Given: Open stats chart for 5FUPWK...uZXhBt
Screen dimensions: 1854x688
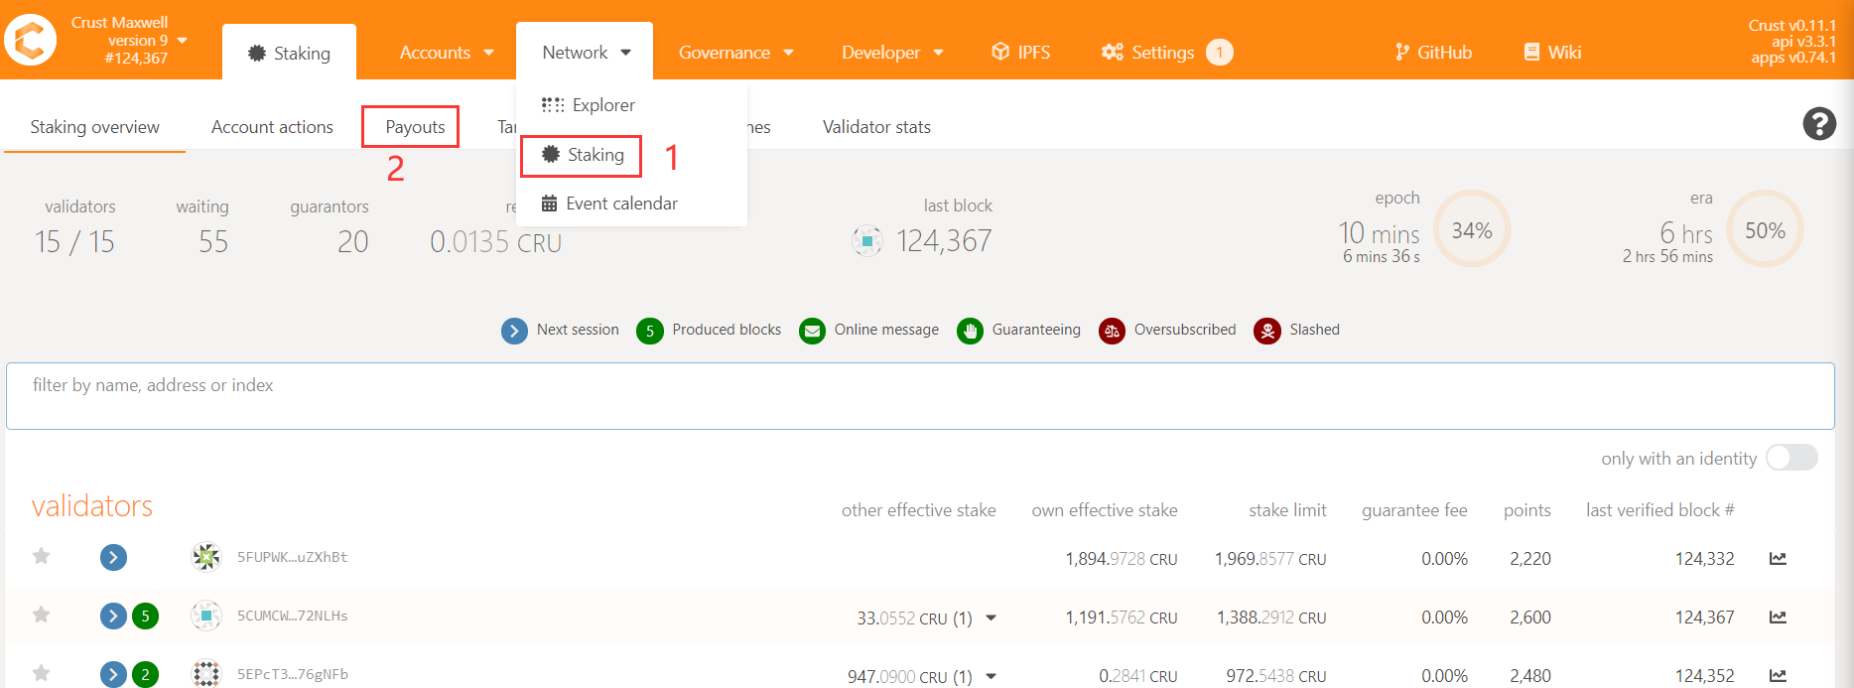Looking at the screenshot, I should point(1778,558).
